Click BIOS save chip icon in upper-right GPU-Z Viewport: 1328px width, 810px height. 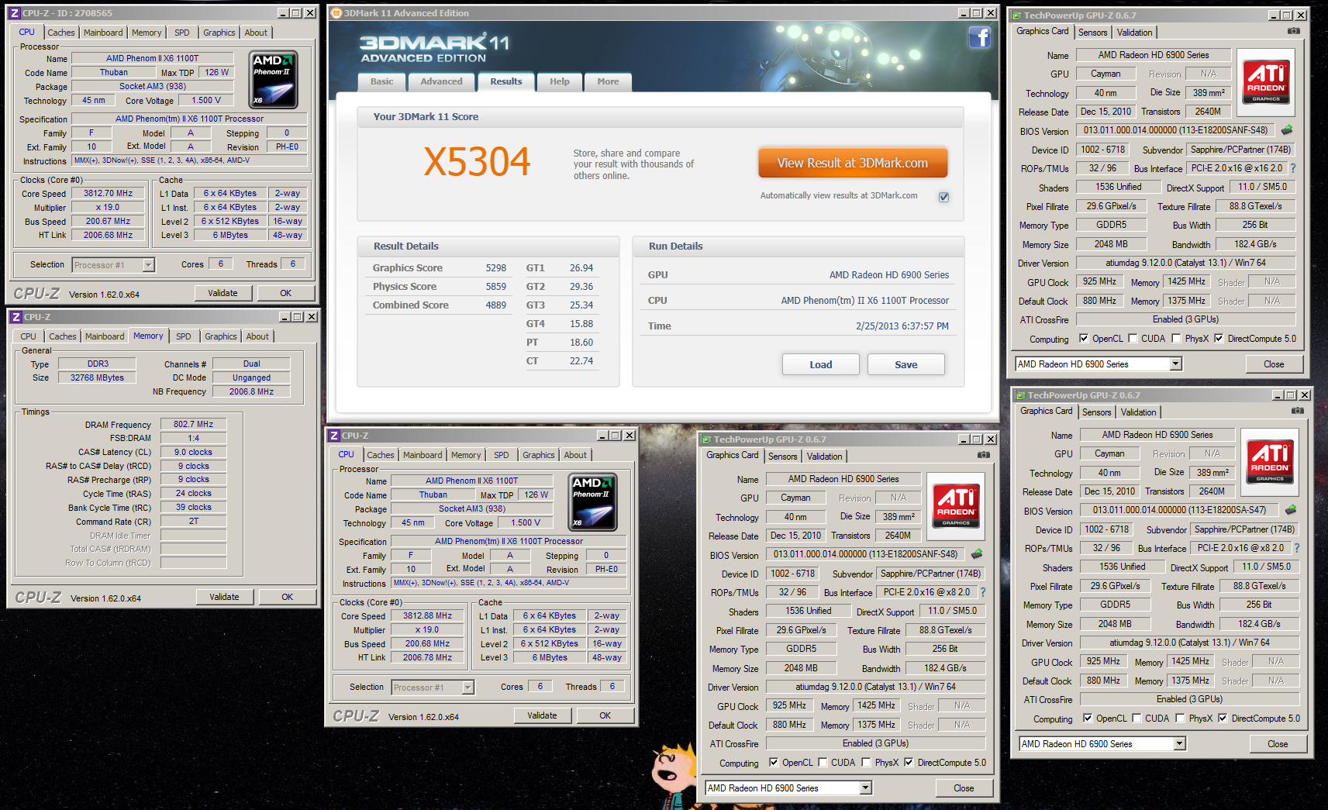1287,130
